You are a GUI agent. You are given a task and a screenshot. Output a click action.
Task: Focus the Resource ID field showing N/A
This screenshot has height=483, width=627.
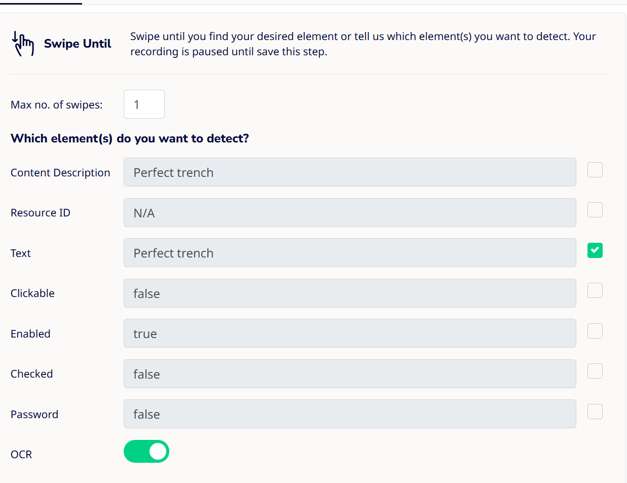coord(350,213)
